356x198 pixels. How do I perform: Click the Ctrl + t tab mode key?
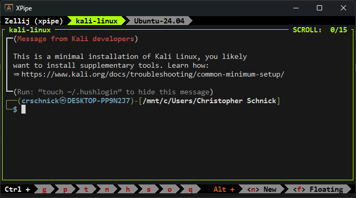tap(86, 189)
